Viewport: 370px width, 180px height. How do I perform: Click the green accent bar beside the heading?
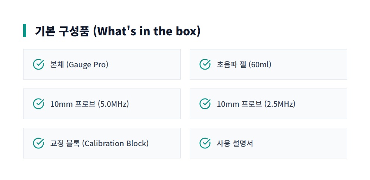click(25, 30)
